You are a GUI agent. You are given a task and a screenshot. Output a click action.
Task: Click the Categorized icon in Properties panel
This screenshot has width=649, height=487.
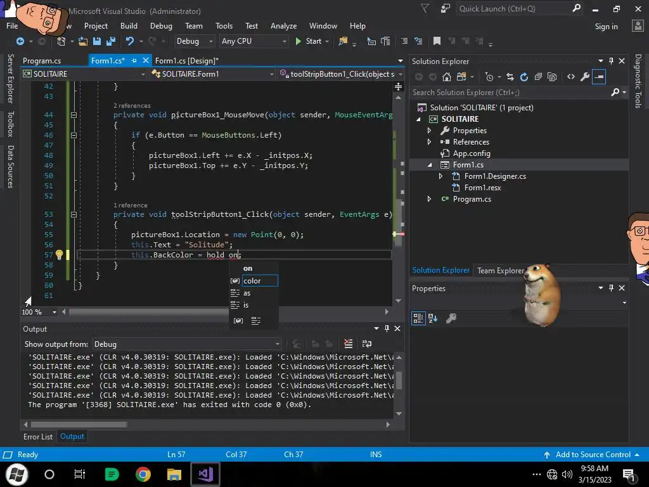coord(418,318)
